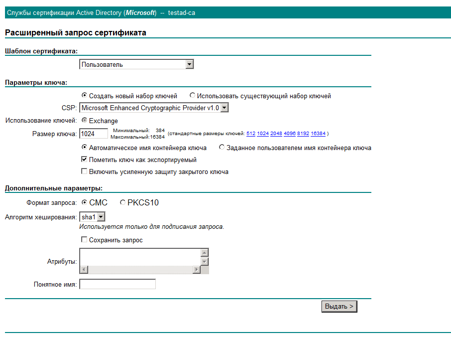This screenshot has height=339, width=451.
Task: Click the Дополнительные параметры section label
Action: (x=54, y=188)
